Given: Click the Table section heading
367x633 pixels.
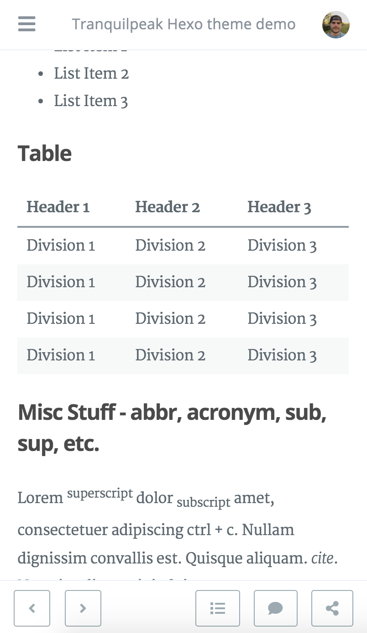Looking at the screenshot, I should [44, 153].
